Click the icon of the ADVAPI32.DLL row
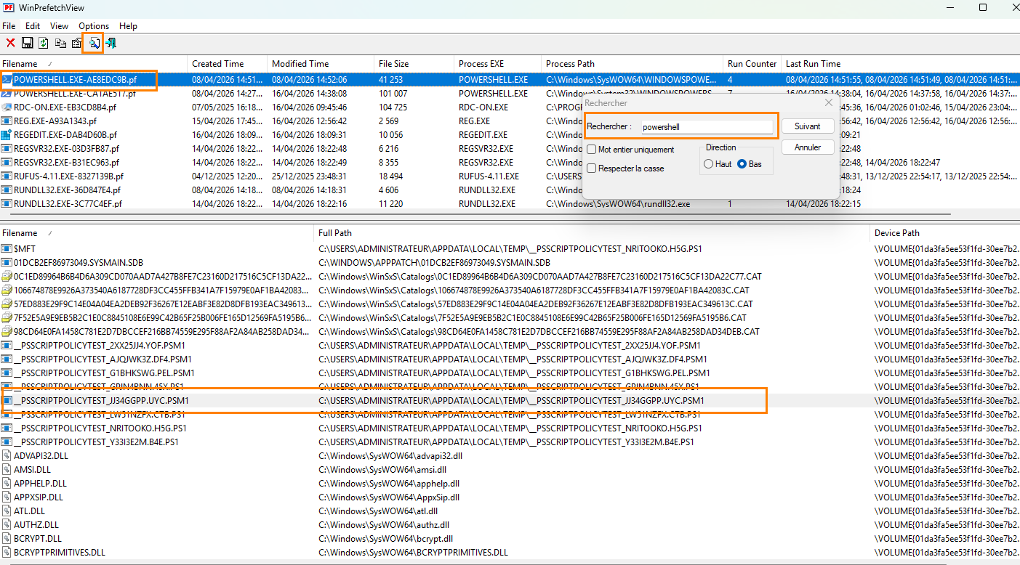Viewport: 1020px width, 565px height. point(7,456)
